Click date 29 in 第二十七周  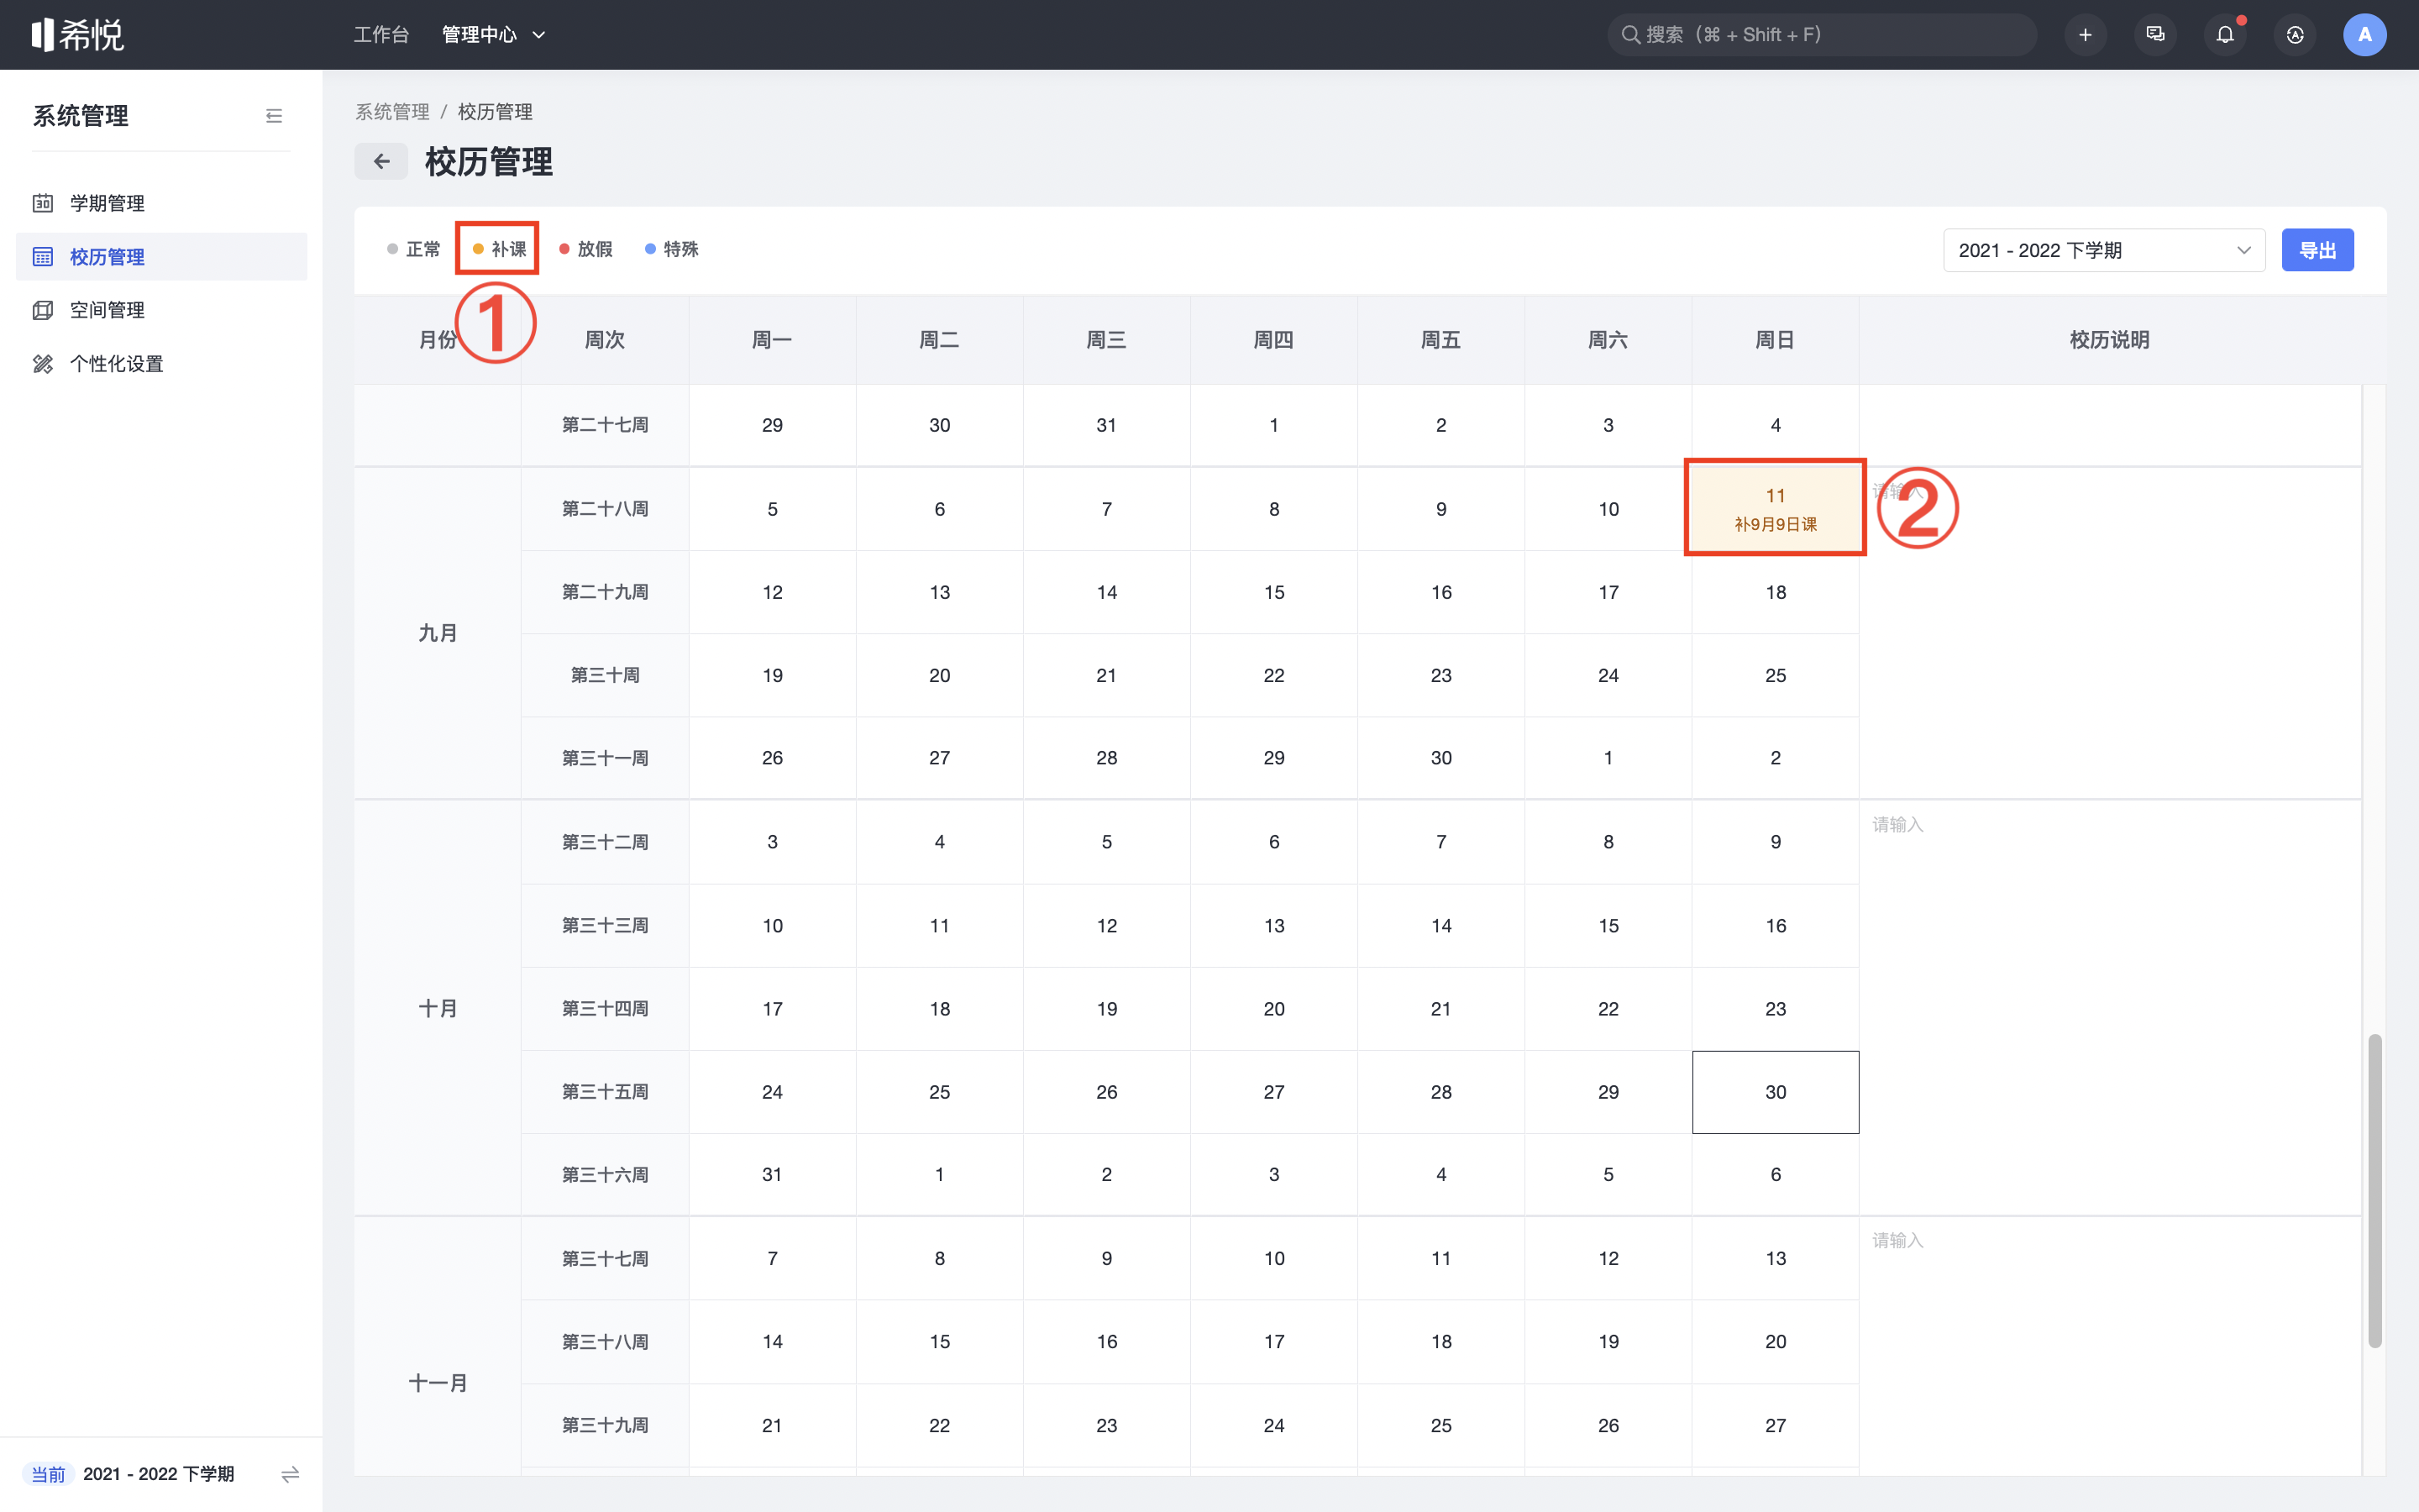772,425
